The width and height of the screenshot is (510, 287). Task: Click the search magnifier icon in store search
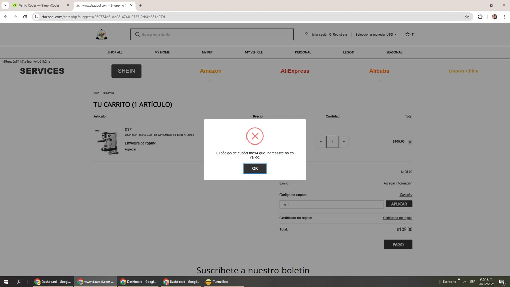pyautogui.click(x=137, y=34)
